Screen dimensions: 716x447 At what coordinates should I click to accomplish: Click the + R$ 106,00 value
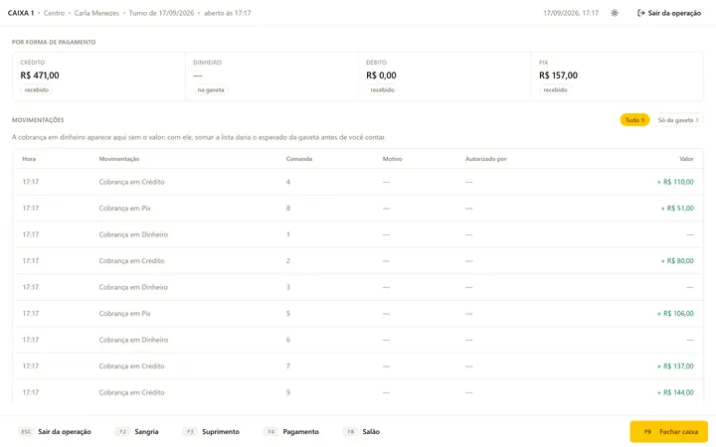click(675, 313)
